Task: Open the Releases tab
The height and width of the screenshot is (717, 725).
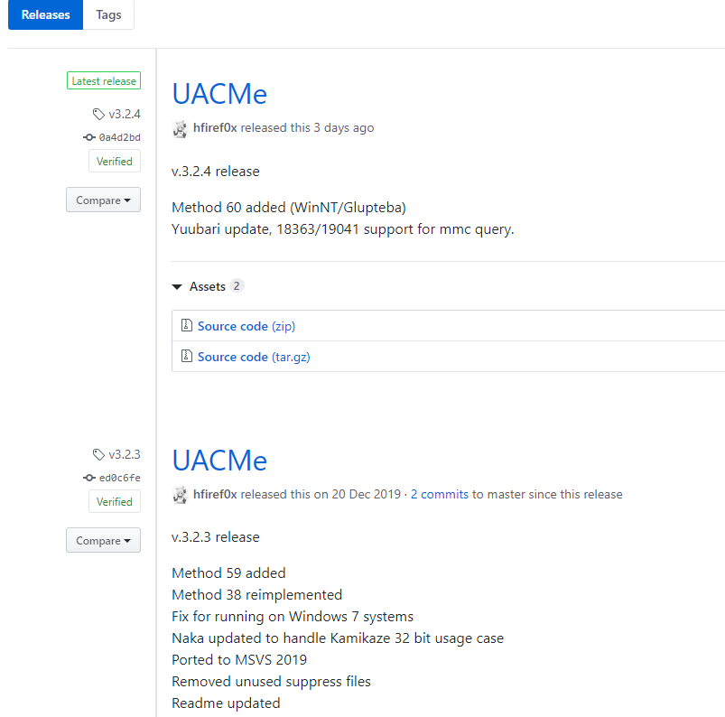Action: pos(45,14)
